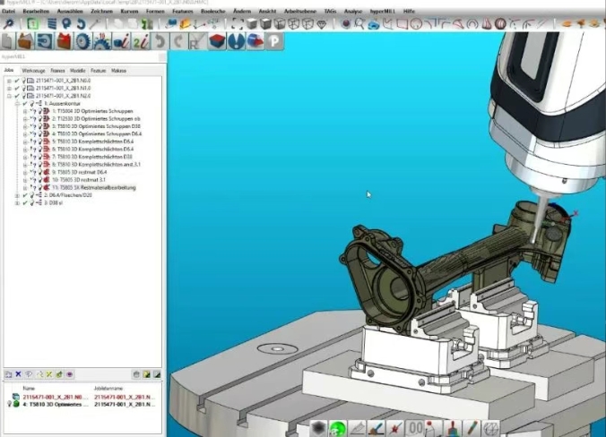Expand the 2: D6.4/Flaschen/D20 node
Screen dimensions: 606x437
click(17, 195)
